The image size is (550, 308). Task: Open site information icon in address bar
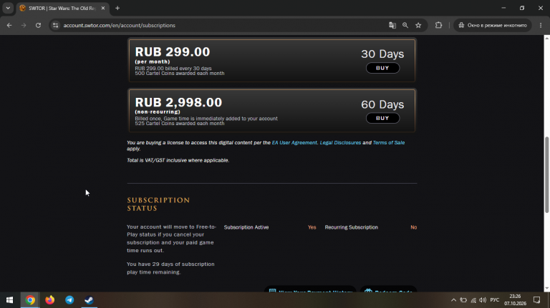[x=55, y=25]
